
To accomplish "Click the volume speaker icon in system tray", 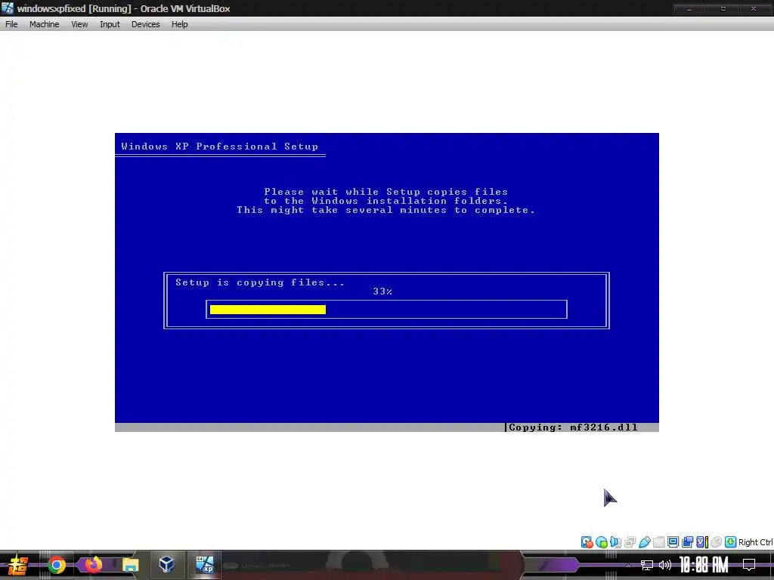I will [x=665, y=565].
